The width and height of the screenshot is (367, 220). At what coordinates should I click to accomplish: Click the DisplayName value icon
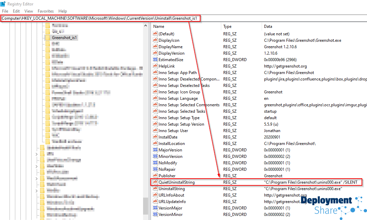click(x=155, y=47)
